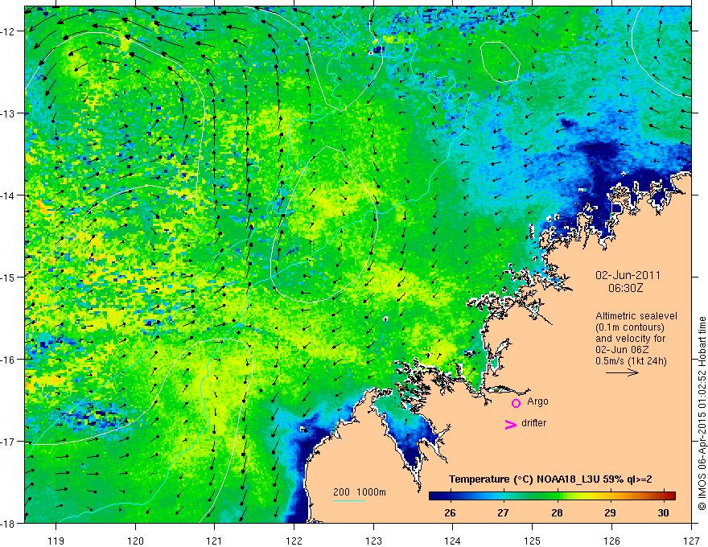Viewport: 708px width, 547px height.
Task: Click the '0.5m/s (1kt 24h)' text
Action: click(x=631, y=361)
